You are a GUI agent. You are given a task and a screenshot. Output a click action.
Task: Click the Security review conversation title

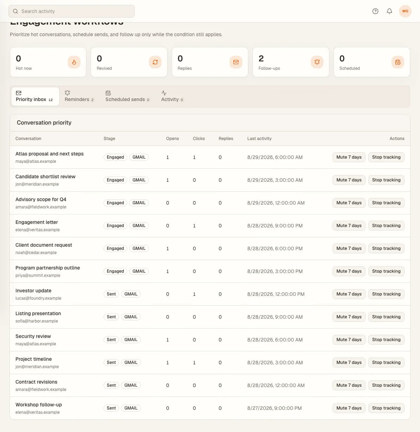(33, 336)
